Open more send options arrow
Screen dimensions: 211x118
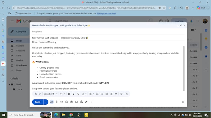click(46, 102)
